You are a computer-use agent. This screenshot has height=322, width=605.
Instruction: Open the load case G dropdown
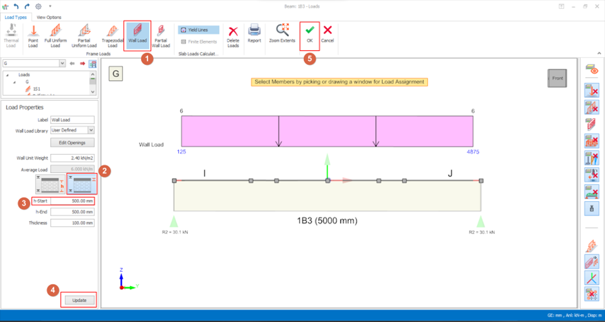tap(62, 64)
